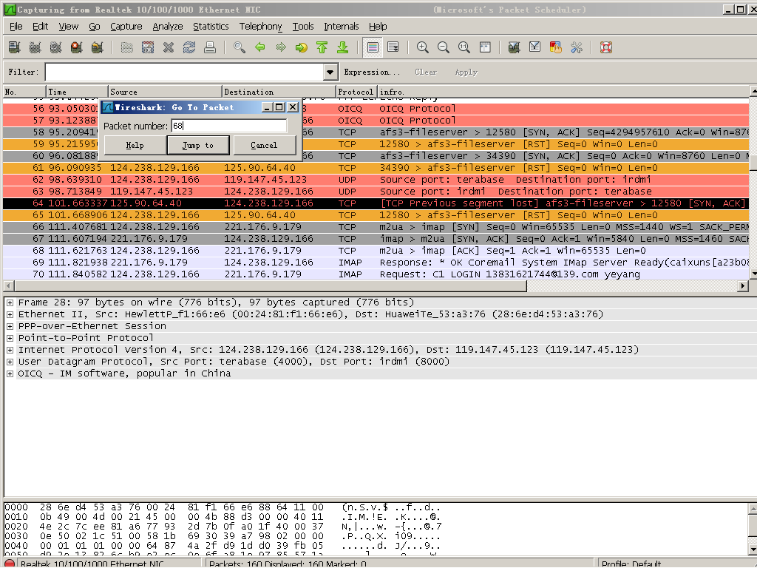Open the Statistics menu

coord(211,27)
